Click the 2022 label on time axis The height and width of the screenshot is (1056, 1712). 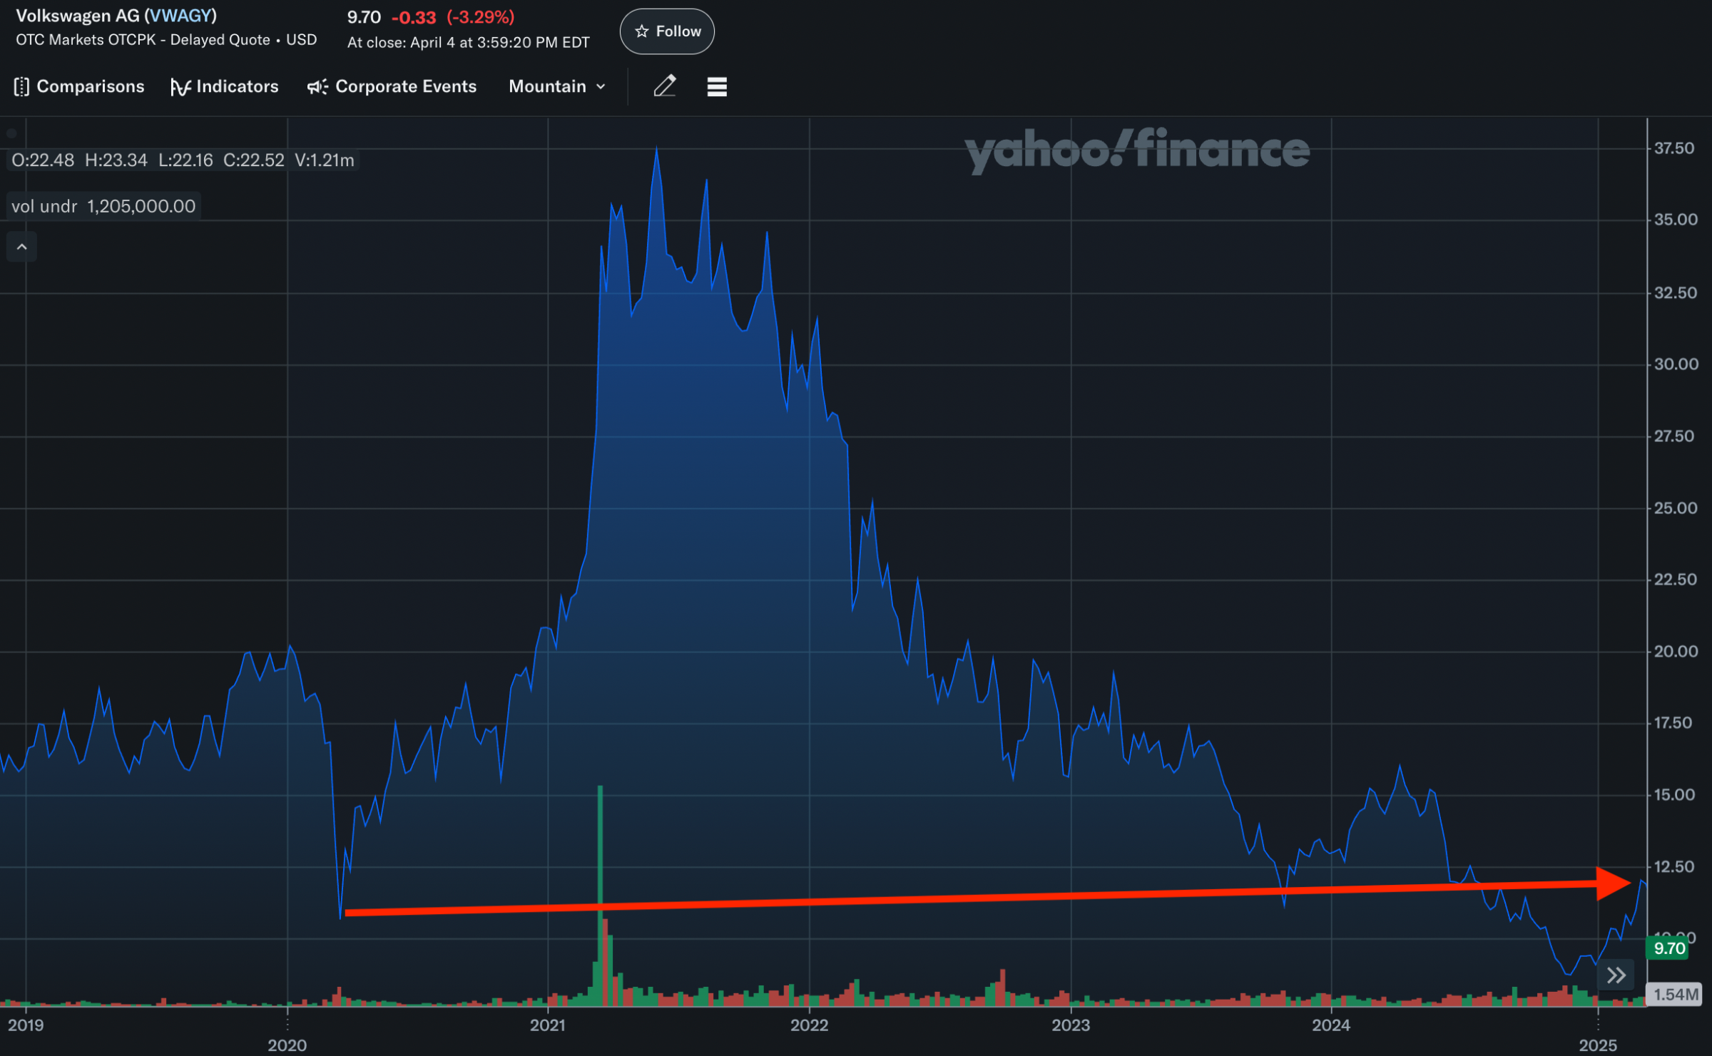[x=809, y=1025]
